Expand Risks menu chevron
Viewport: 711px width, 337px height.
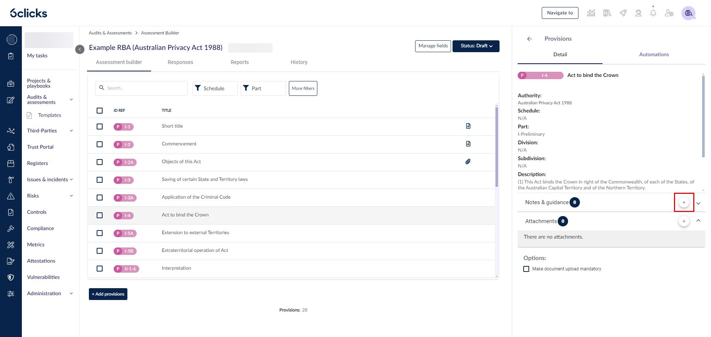tap(71, 196)
